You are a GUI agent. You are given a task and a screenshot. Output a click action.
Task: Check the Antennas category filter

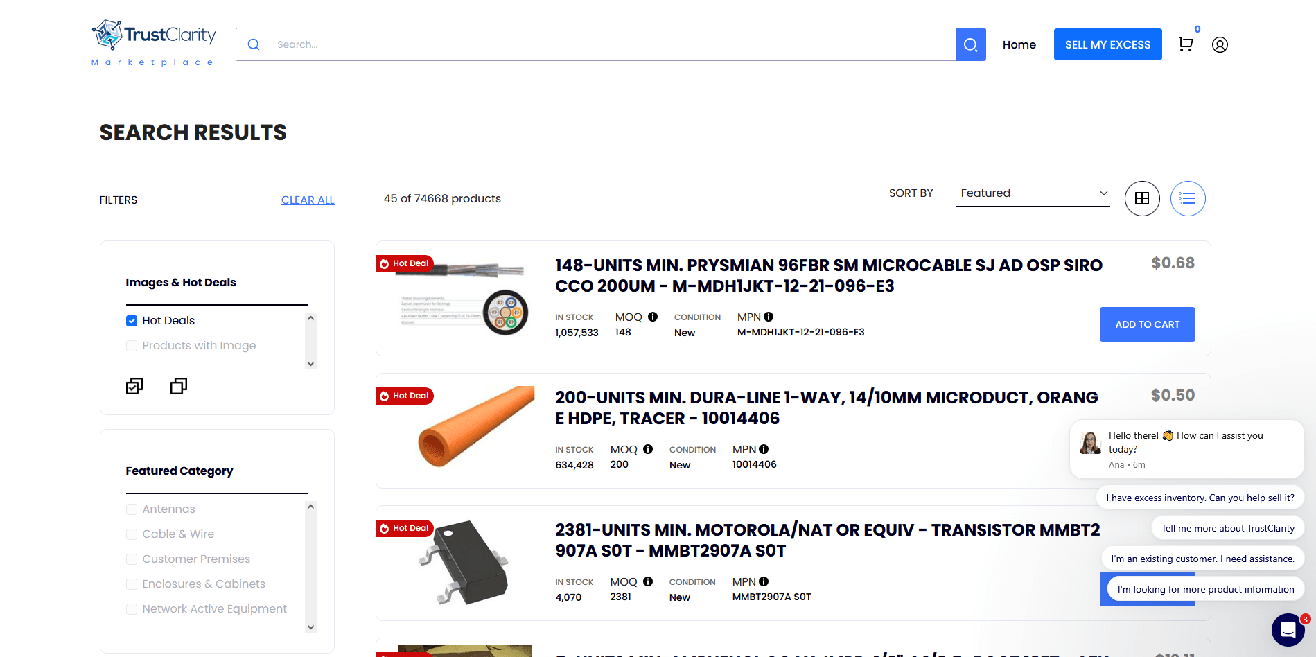(132, 509)
